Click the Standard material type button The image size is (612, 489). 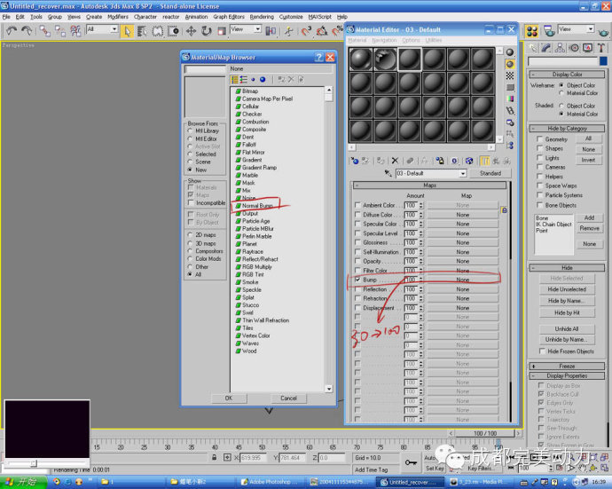click(x=490, y=173)
